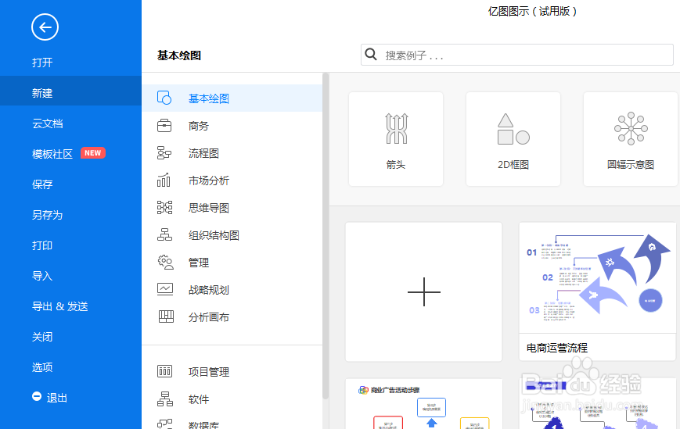The width and height of the screenshot is (680, 429).
Task: Select 新建 in the sidebar
Action: pyautogui.click(x=70, y=91)
